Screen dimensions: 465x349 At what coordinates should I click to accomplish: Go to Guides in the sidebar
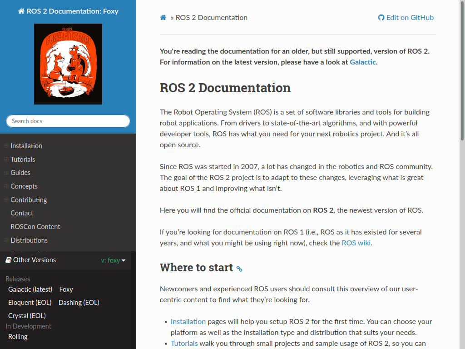coord(20,173)
